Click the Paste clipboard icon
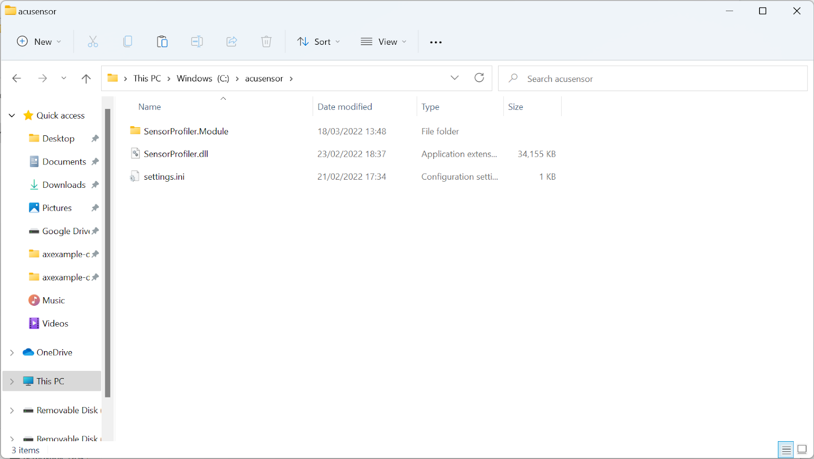The height and width of the screenshot is (459, 814). [162, 42]
